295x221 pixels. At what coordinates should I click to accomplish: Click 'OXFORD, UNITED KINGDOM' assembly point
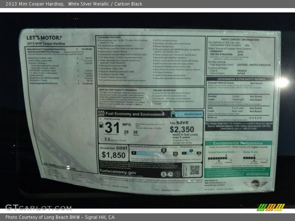(254, 65)
